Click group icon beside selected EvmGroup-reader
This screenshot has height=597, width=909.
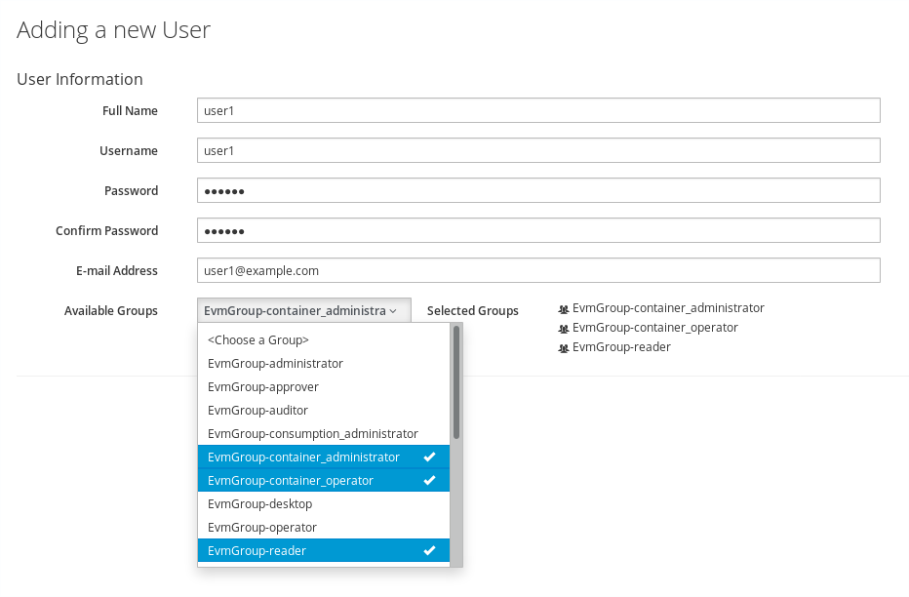pos(563,348)
